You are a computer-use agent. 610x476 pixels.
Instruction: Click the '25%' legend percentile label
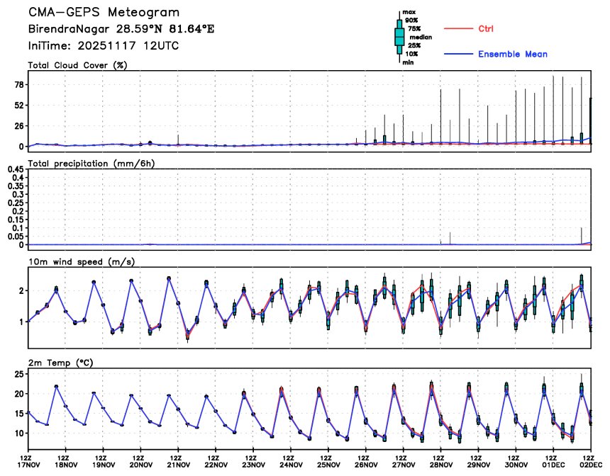click(x=414, y=45)
